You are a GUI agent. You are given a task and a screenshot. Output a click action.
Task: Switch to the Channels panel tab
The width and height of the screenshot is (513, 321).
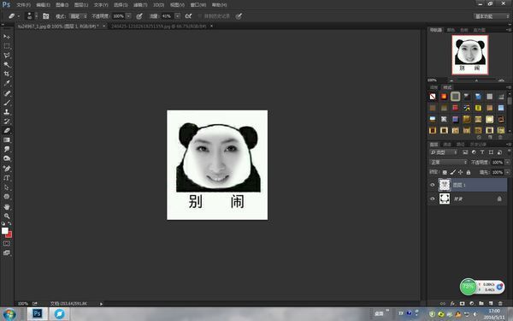447,145
